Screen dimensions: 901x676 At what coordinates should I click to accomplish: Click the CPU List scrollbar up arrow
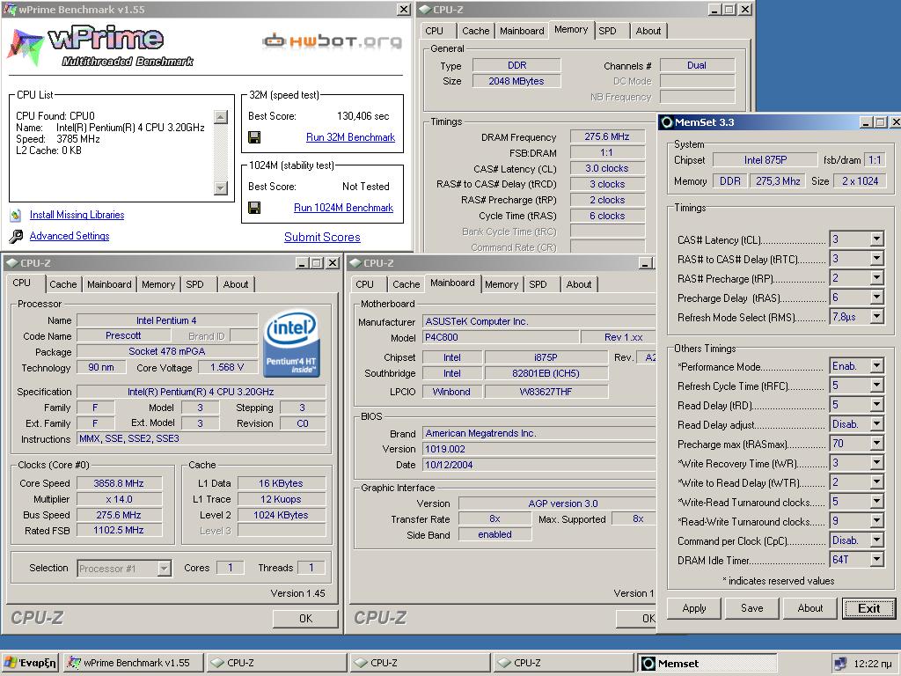[221, 117]
